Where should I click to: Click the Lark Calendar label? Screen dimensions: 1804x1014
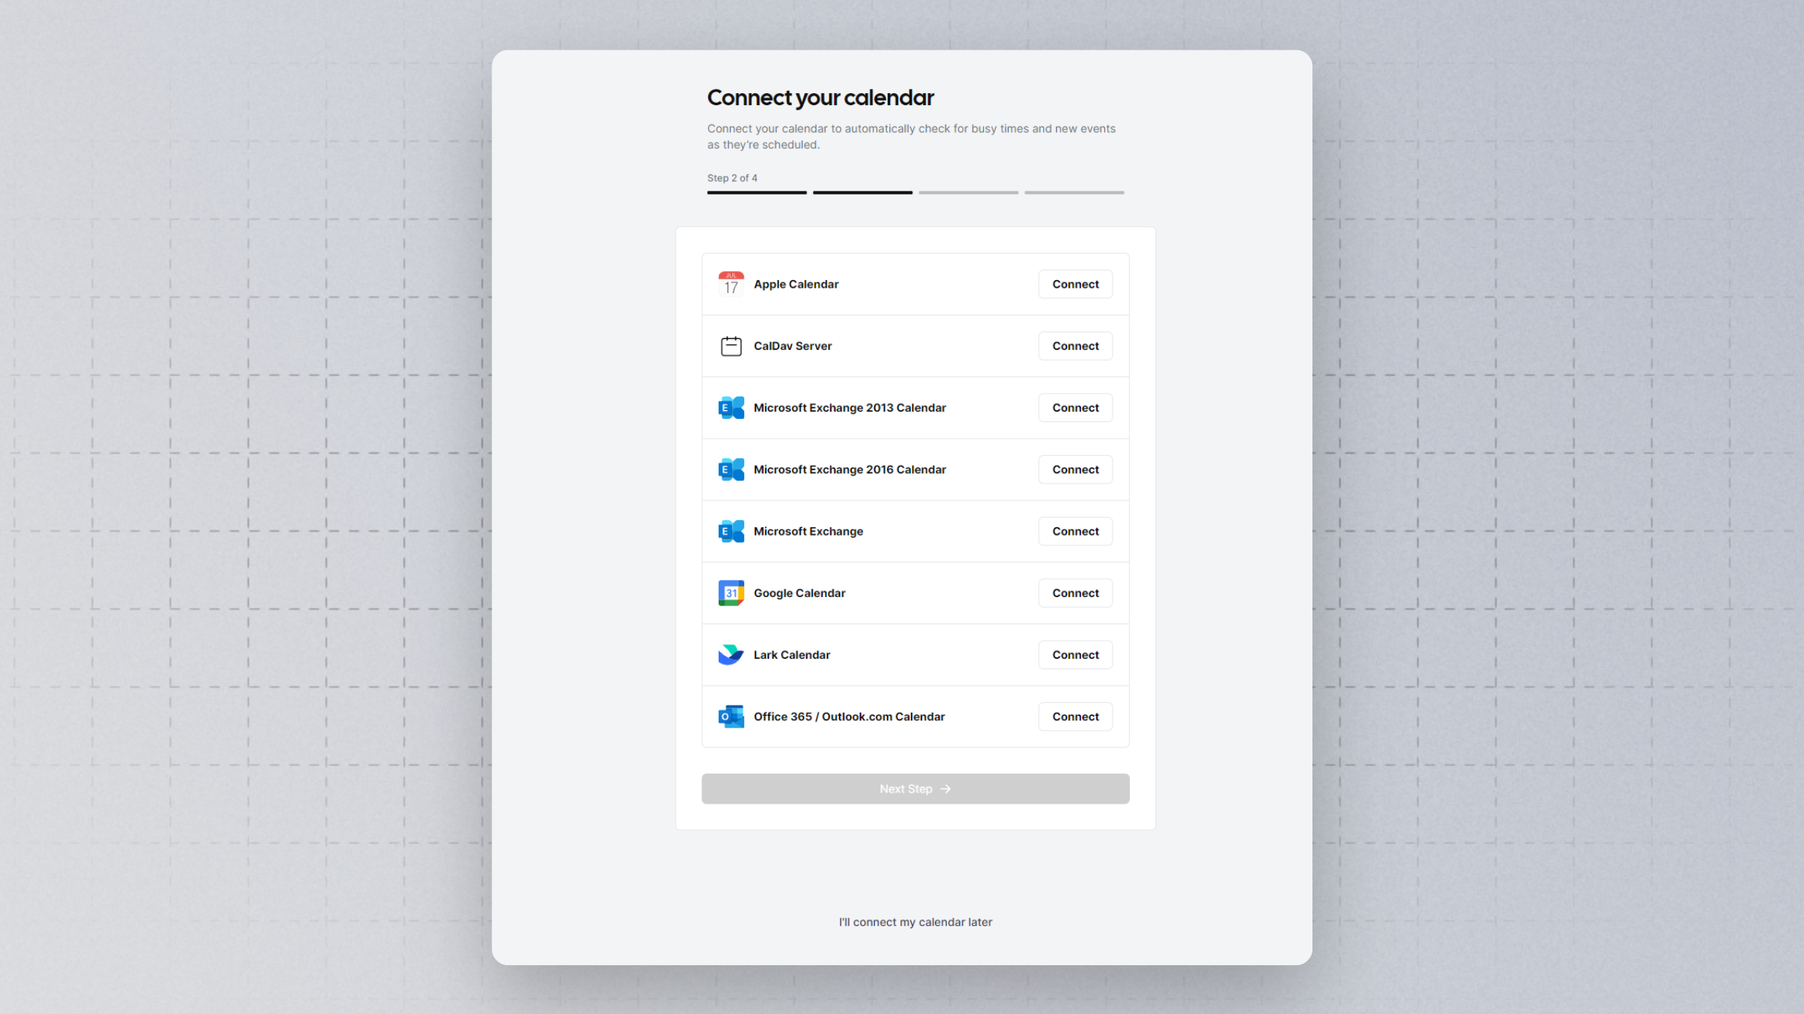(x=792, y=654)
